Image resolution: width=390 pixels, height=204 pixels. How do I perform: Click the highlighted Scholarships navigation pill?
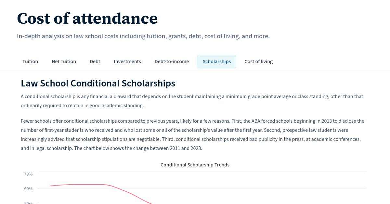tap(216, 61)
